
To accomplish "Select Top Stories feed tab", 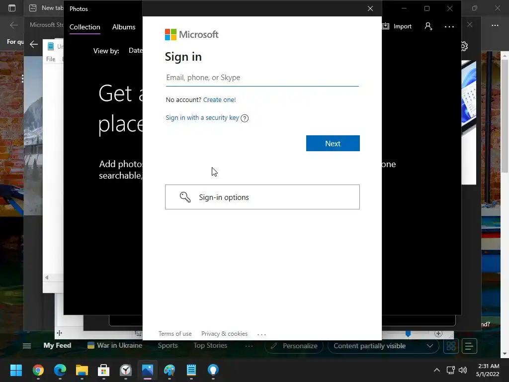I will pyautogui.click(x=210, y=346).
